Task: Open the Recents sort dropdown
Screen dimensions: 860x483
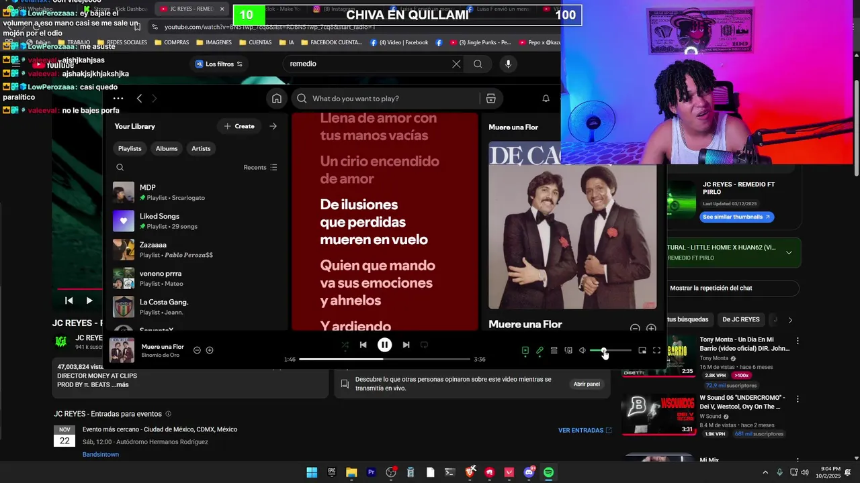Action: tap(261, 168)
